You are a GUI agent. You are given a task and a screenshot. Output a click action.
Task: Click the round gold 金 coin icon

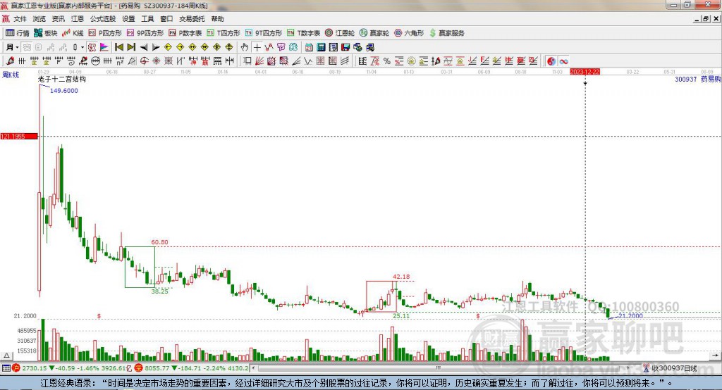(411, 61)
